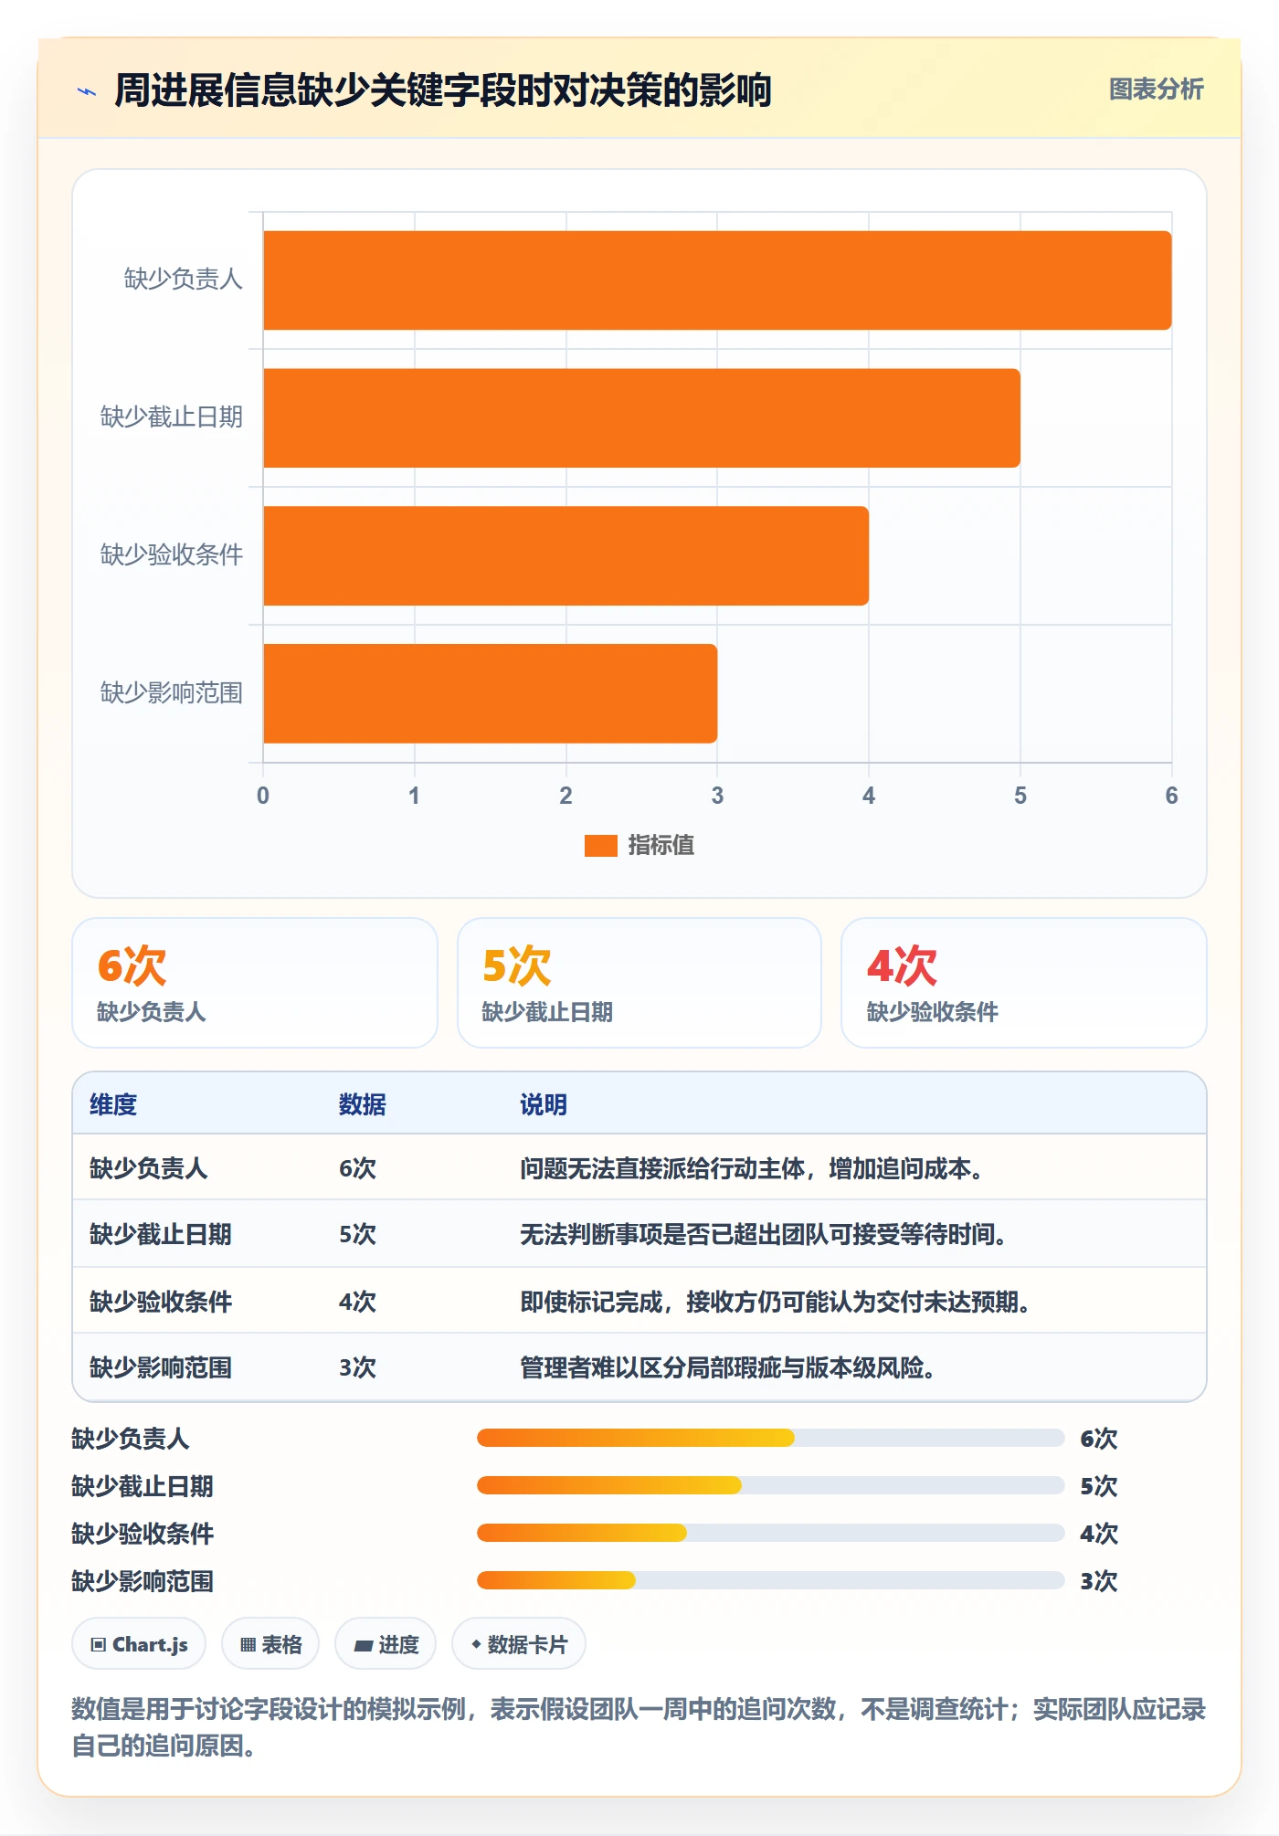Image resolution: width=1279 pixels, height=1836 pixels.
Task: Click the 6次 value in table
Action: [x=357, y=1168]
